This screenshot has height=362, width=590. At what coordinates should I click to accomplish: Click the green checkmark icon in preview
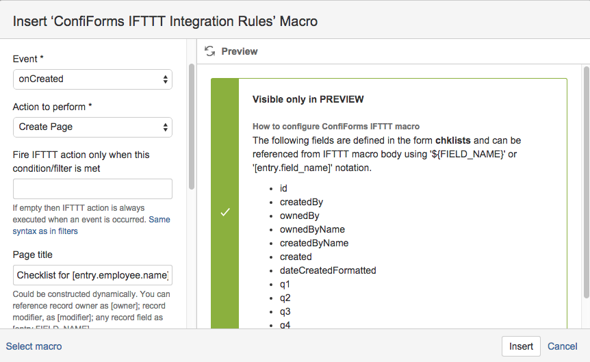click(225, 212)
